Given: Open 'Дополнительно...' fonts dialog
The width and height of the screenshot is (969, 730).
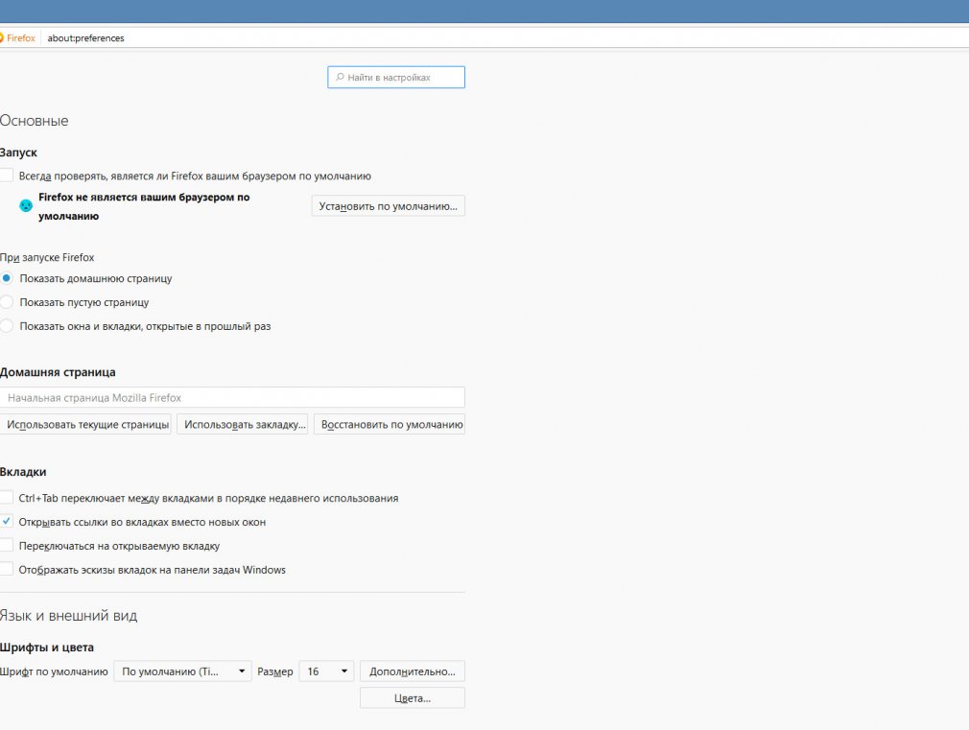Looking at the screenshot, I should [x=413, y=671].
